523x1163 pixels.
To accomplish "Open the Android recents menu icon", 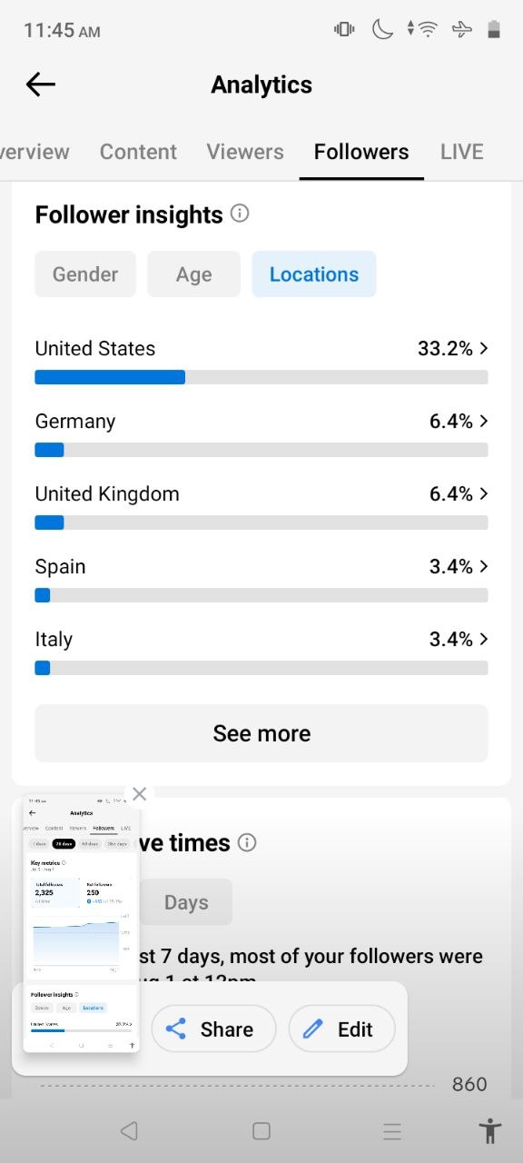I will tap(392, 1131).
